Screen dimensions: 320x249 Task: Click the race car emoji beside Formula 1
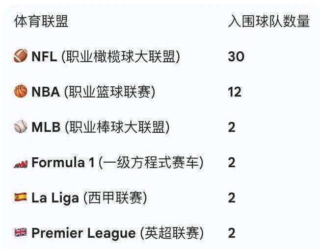pyautogui.click(x=21, y=163)
